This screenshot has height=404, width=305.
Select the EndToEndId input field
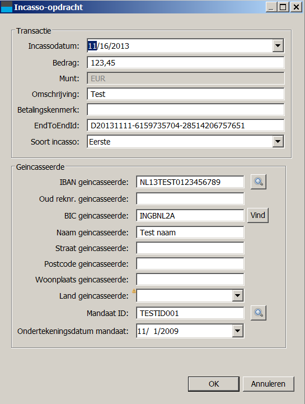(x=186, y=126)
